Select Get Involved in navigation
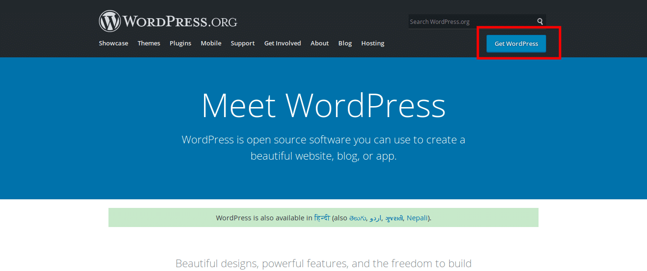Viewport: 647px width, 271px height. pyautogui.click(x=283, y=43)
